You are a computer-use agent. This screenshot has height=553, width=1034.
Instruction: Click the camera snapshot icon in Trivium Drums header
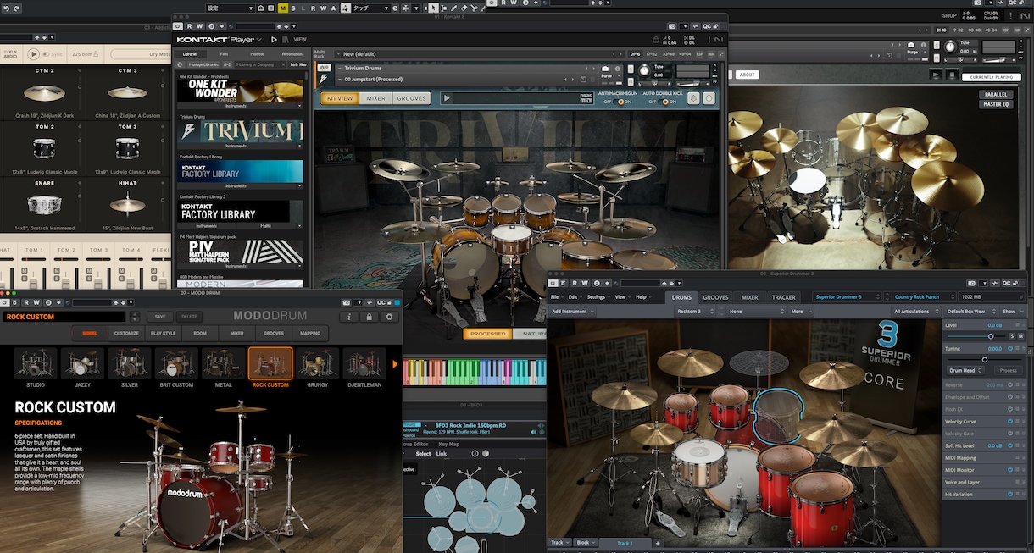coord(605,69)
